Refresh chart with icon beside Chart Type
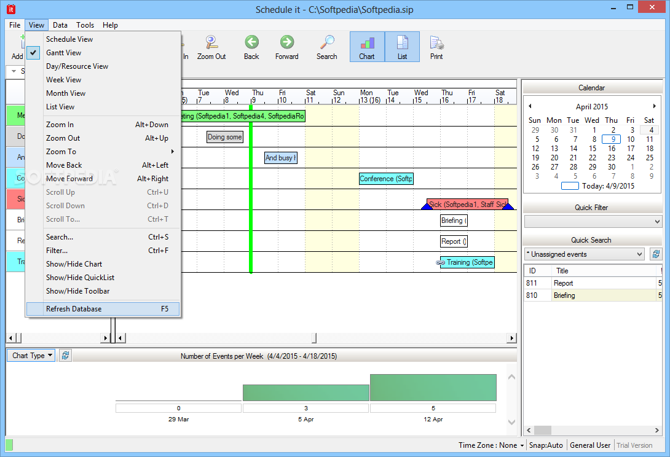 click(x=65, y=355)
